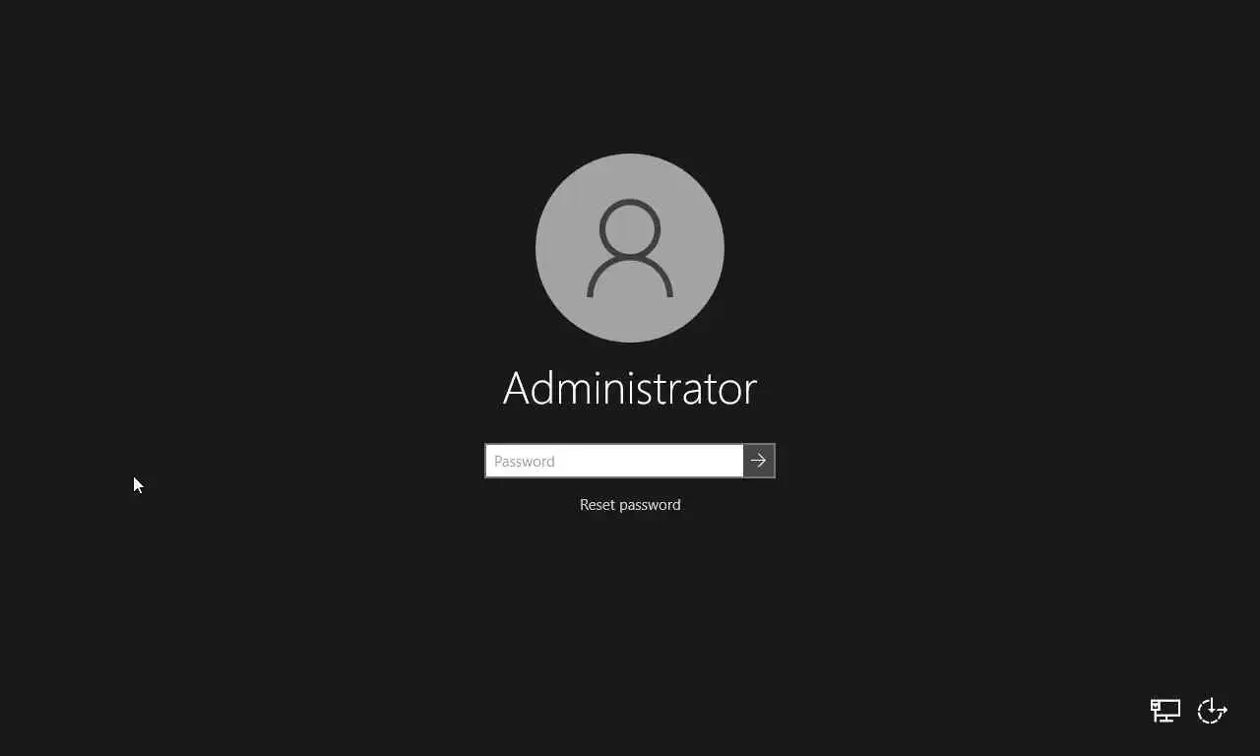Choose the Administrator user label

coord(630,388)
